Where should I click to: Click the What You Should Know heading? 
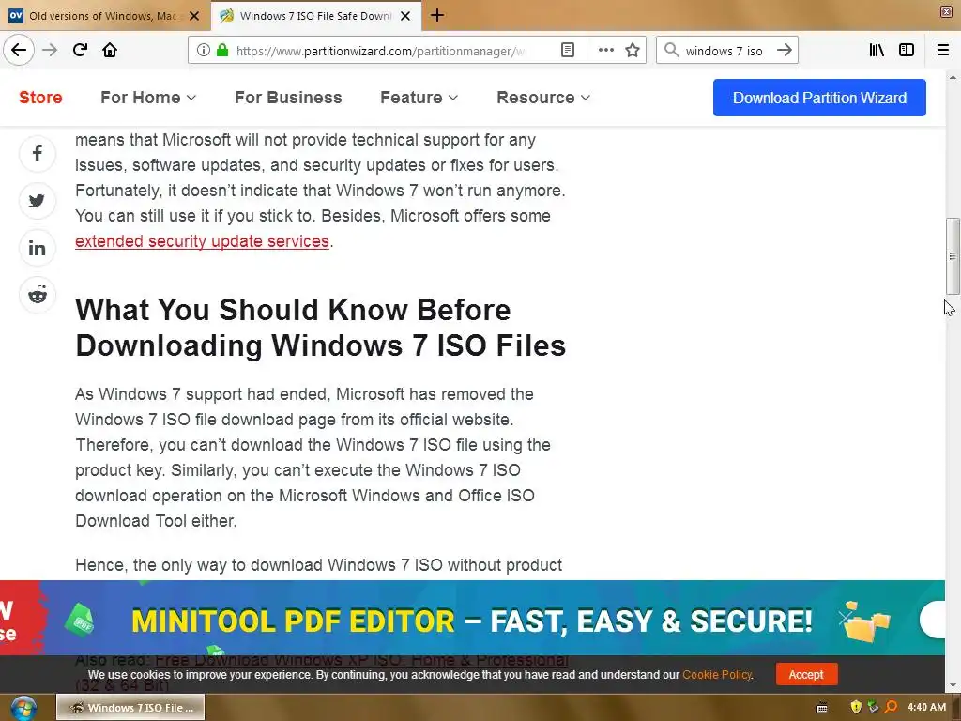320,328
